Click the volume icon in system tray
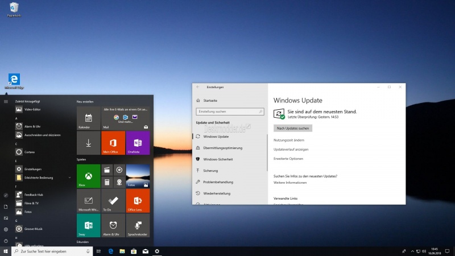455x256 pixels. point(424,251)
